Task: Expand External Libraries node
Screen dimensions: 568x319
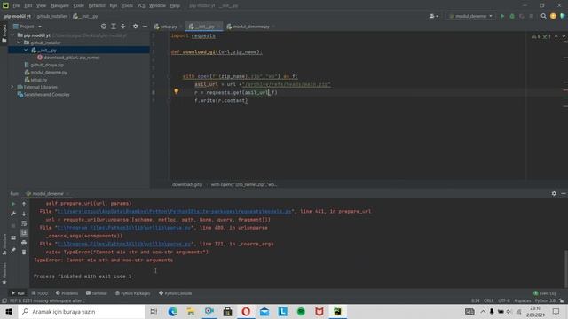Action: click(x=12, y=87)
